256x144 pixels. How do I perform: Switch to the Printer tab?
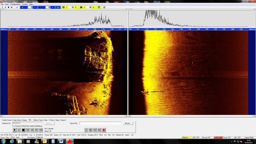tap(52, 120)
